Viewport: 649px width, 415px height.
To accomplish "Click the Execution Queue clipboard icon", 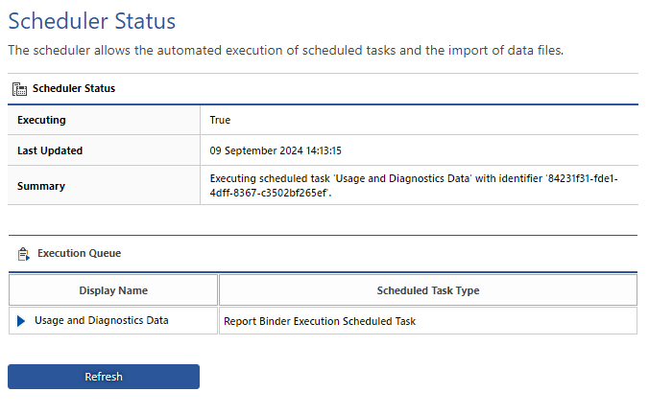I will (x=24, y=254).
